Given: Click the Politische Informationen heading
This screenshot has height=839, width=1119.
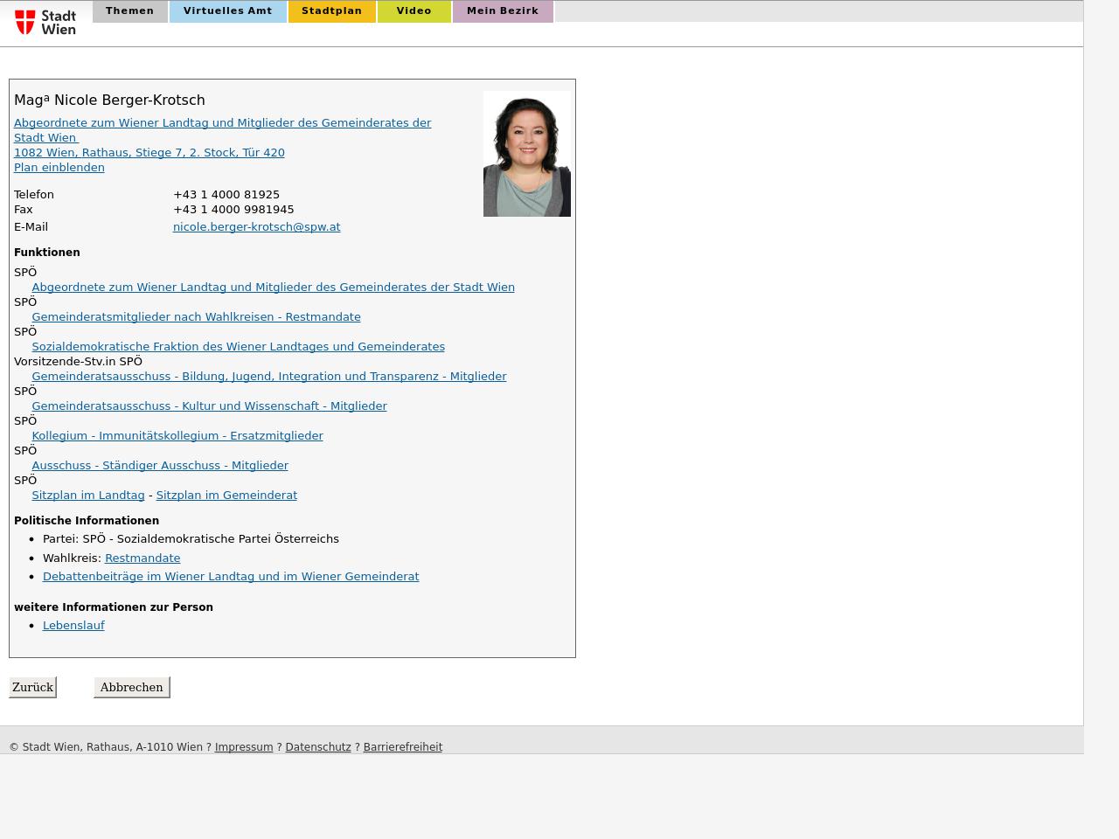Looking at the screenshot, I should 87,520.
